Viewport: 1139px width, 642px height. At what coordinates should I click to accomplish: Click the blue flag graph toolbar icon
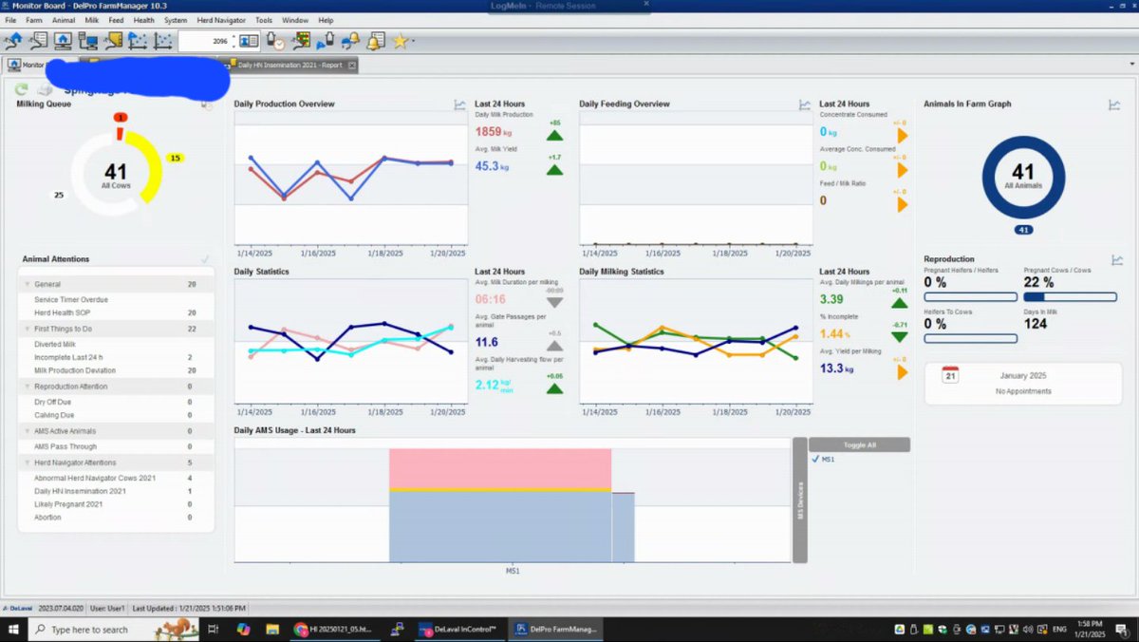point(139,41)
